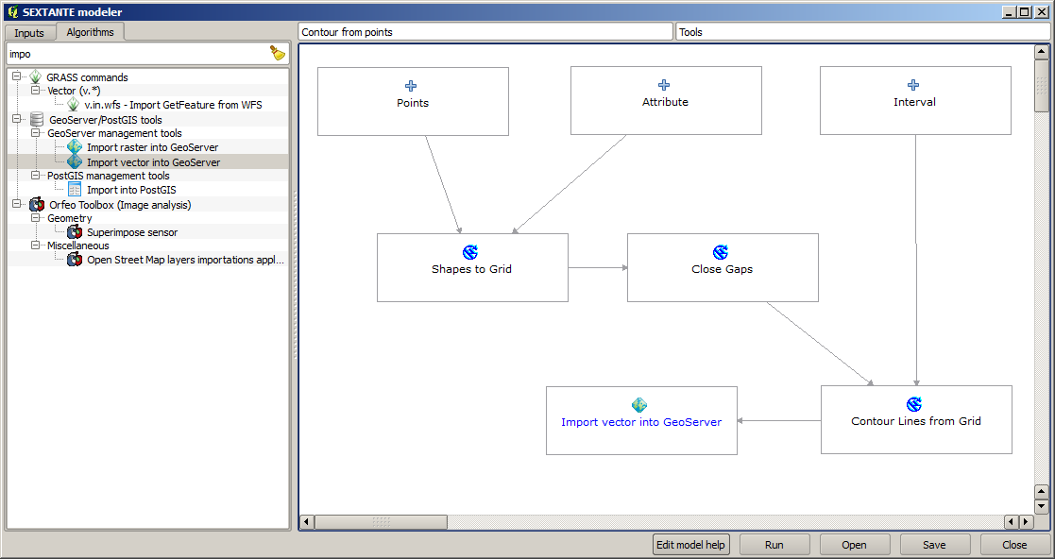Viewport: 1055px width, 559px height.
Task: Collapse the GeoServer/PostGIS tools node
Action: 17,119
